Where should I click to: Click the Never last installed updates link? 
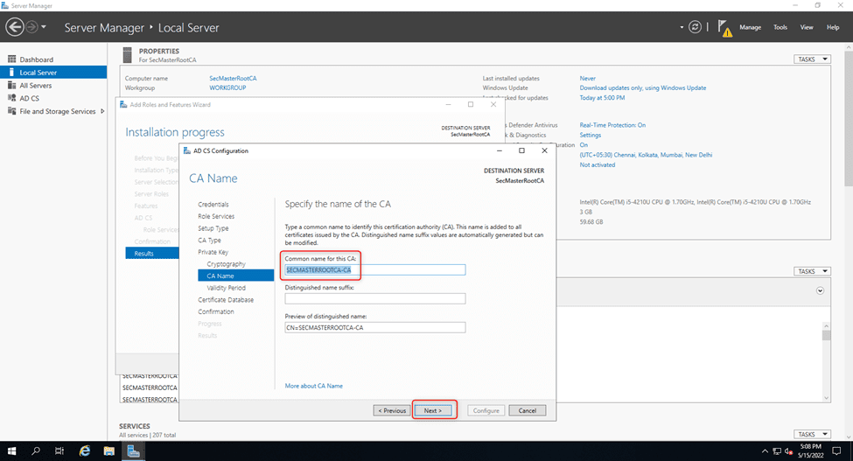pos(588,78)
